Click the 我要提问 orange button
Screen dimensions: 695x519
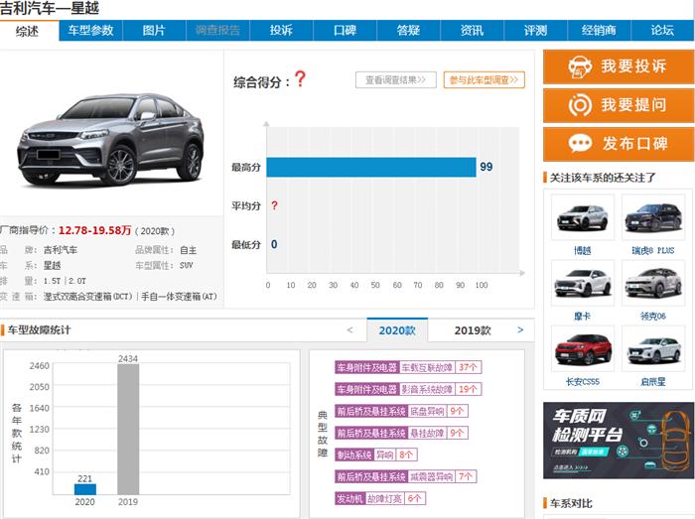[x=619, y=105]
